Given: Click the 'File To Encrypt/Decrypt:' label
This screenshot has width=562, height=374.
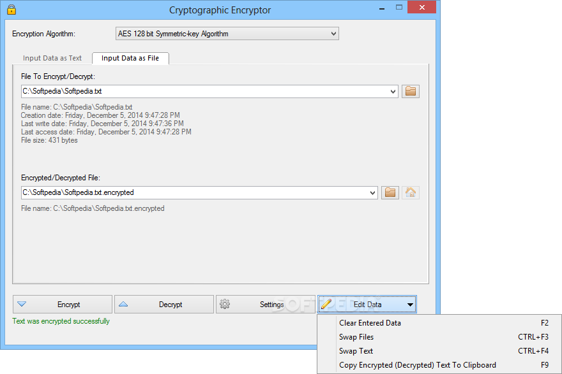Looking at the screenshot, I should point(57,76).
